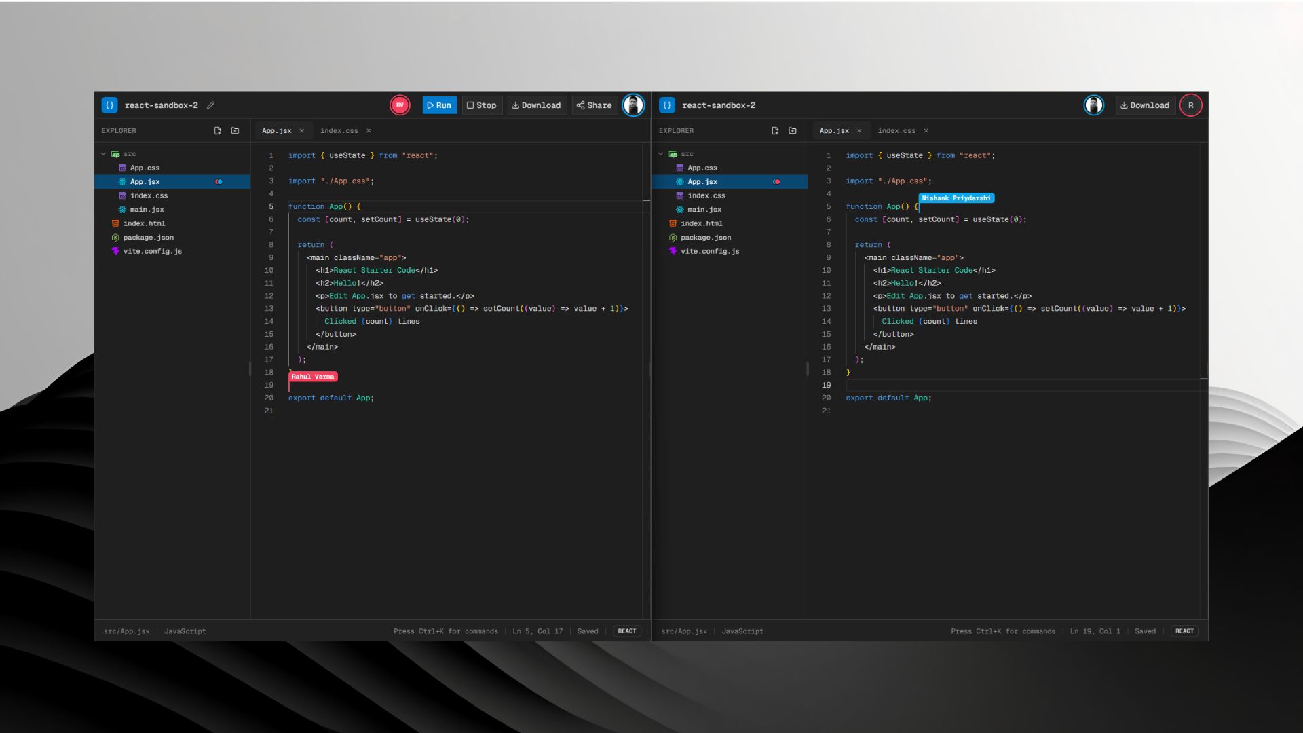Click collaborator presence dot on right App.jsx row
Screen dimensions: 1303x733
[776, 182]
